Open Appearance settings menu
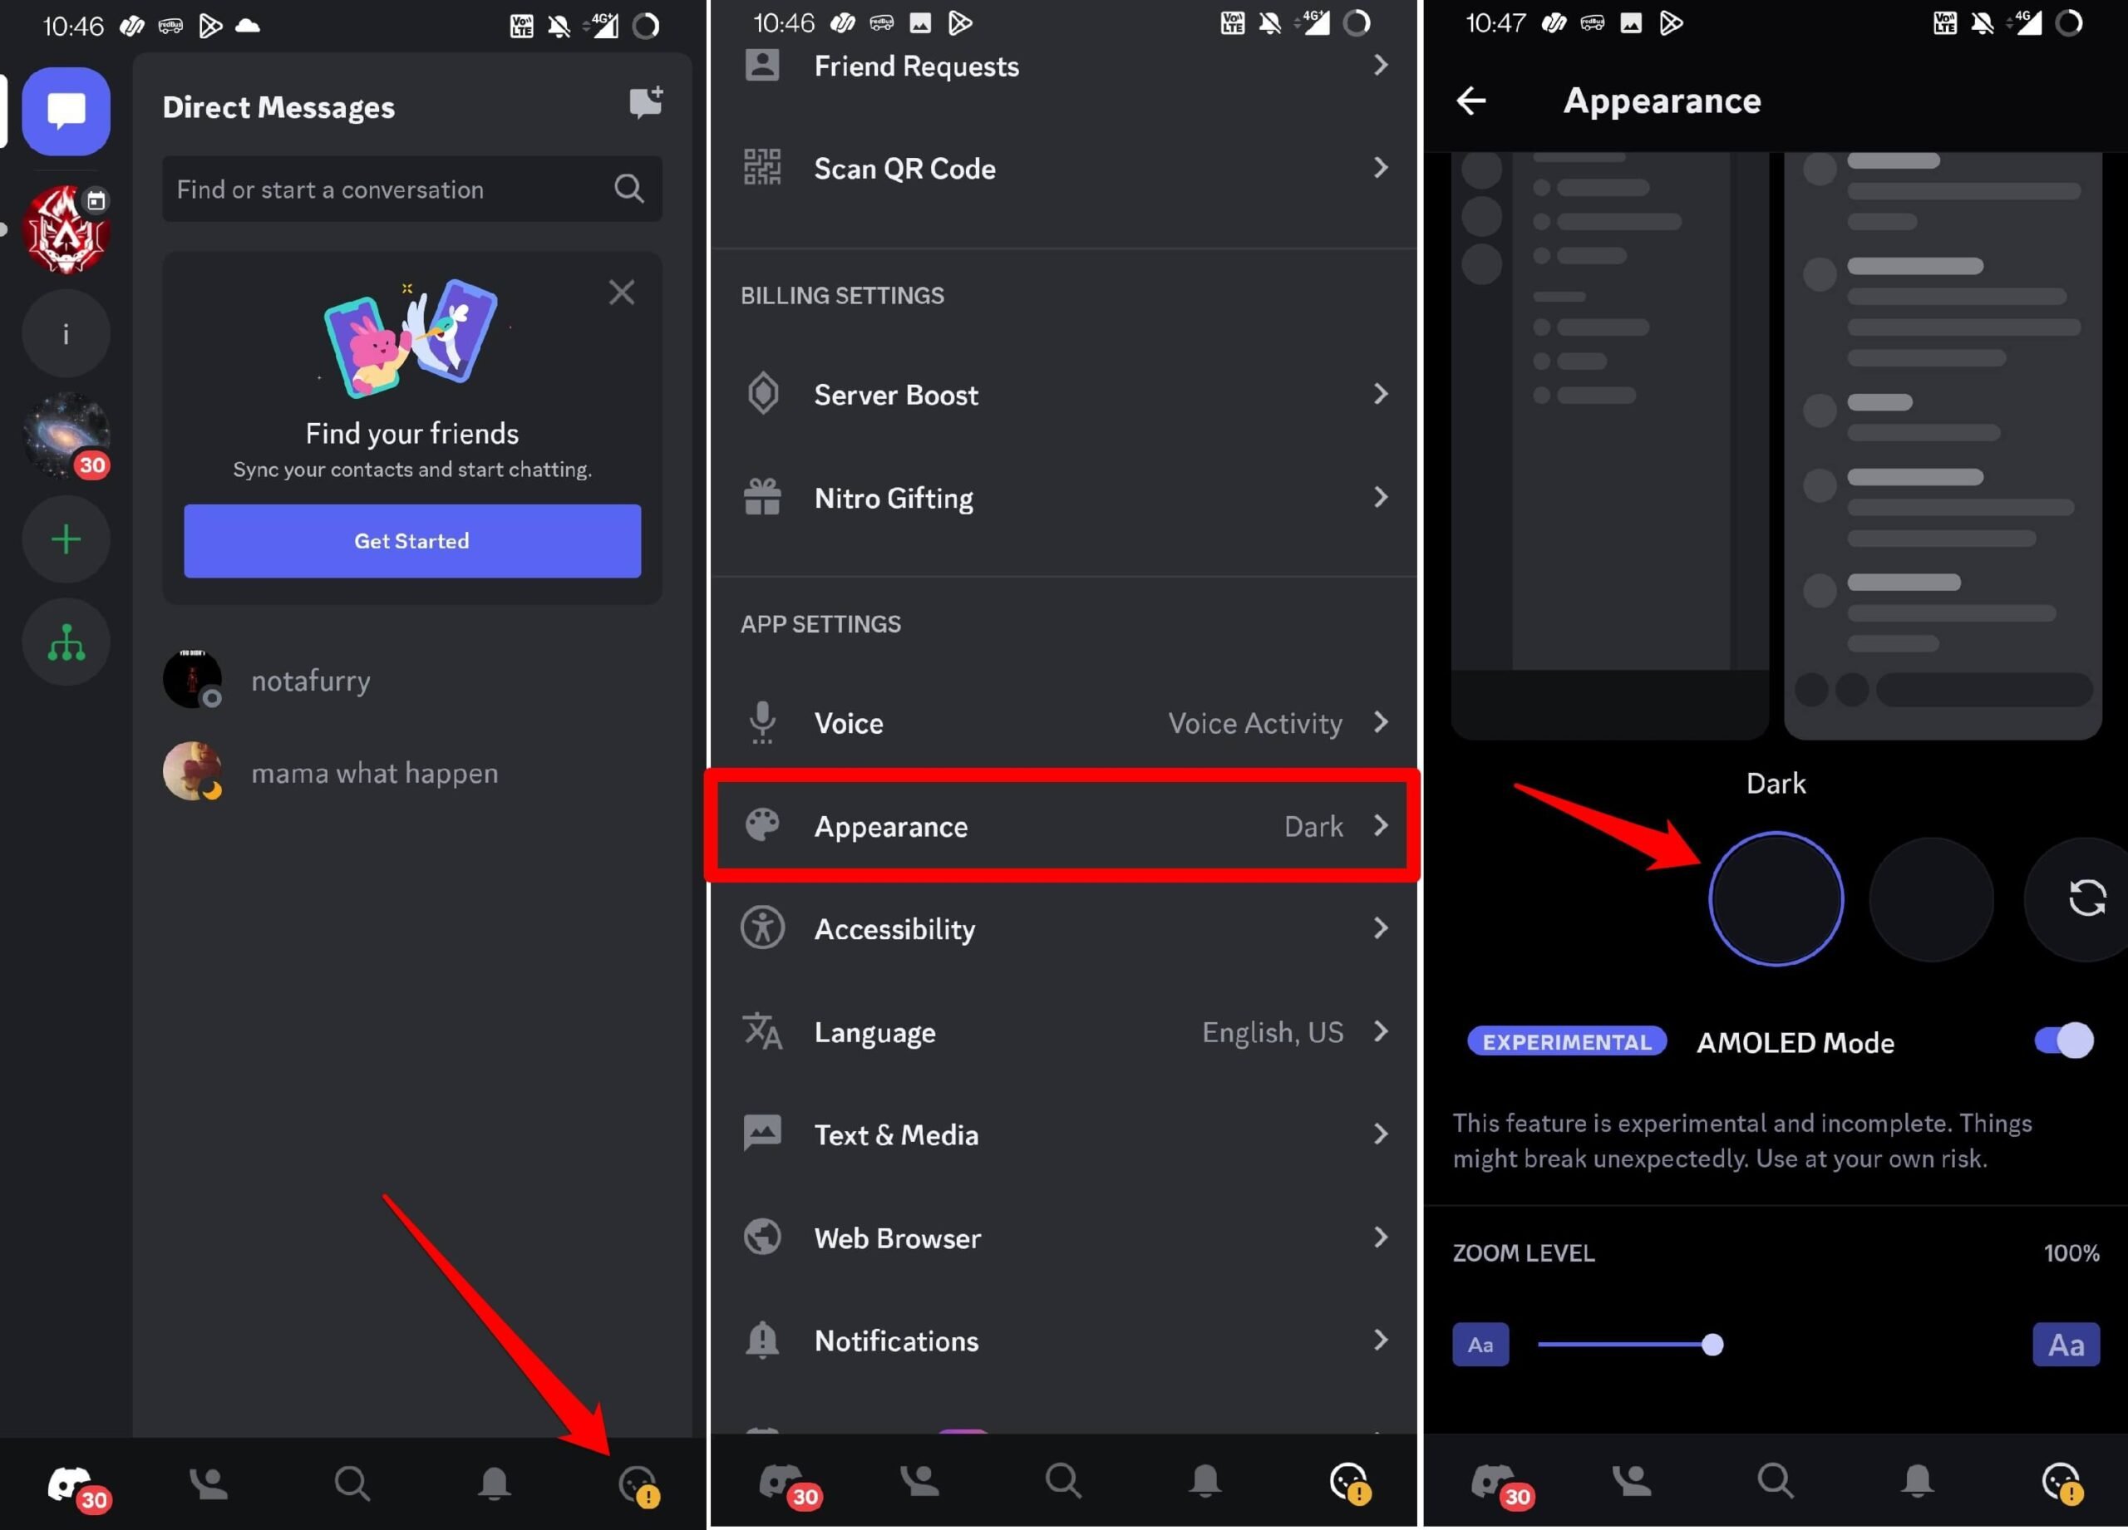 click(x=1062, y=824)
